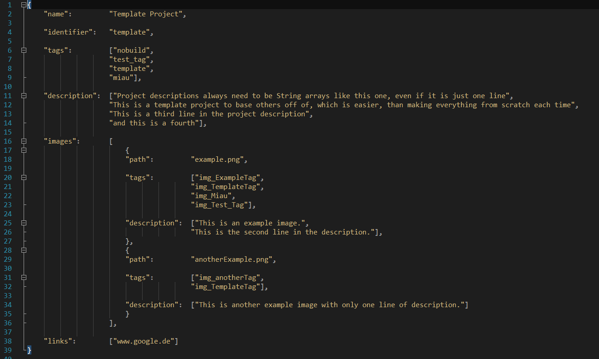Click the "anotherExample.png" path value
This screenshot has width=599, height=359.
(x=233, y=259)
